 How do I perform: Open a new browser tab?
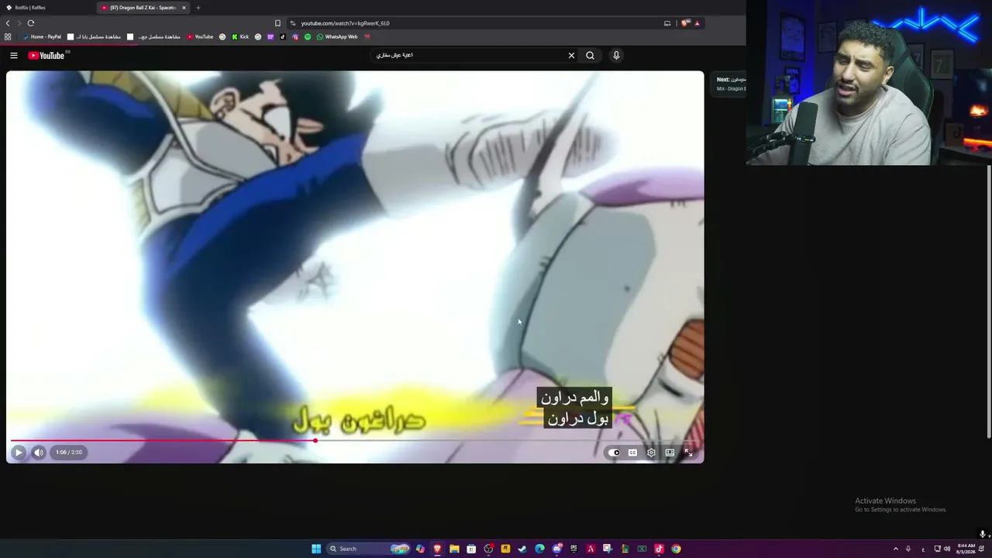[x=198, y=8]
